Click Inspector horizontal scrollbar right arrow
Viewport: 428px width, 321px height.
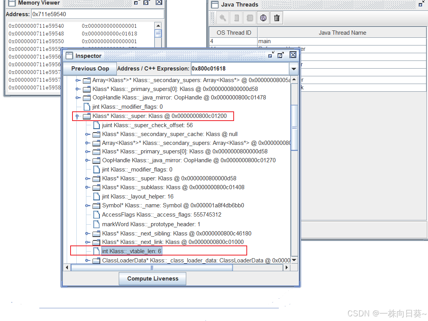[x=286, y=267]
